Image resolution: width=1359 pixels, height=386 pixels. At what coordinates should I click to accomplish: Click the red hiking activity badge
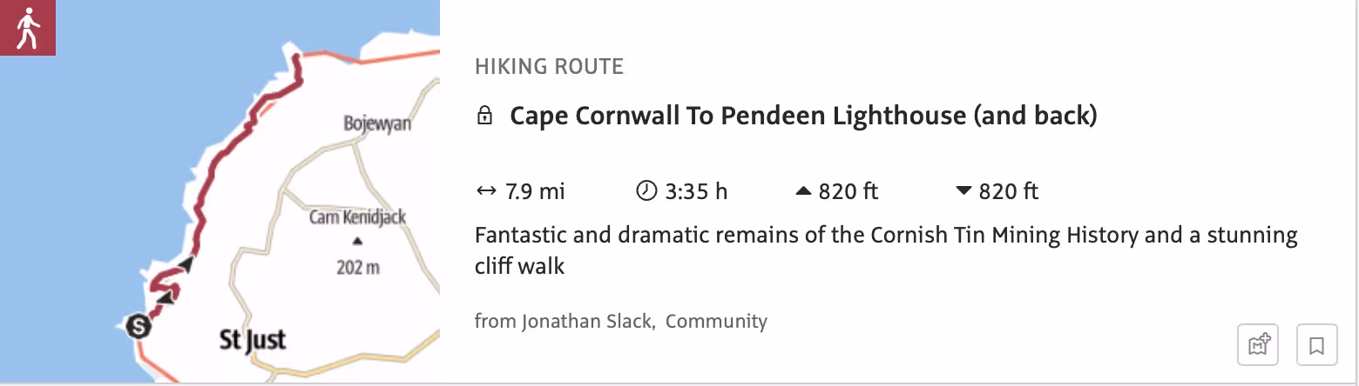(28, 28)
